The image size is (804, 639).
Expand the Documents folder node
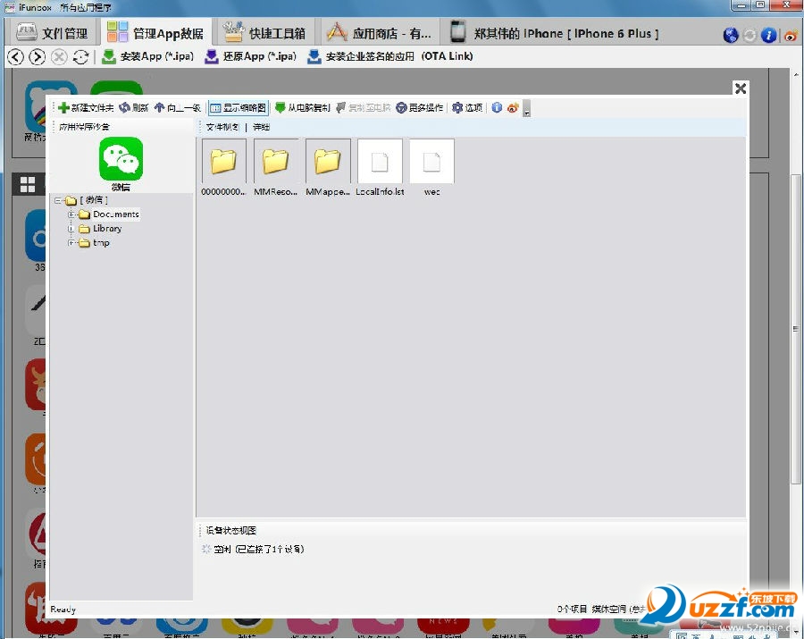71,214
